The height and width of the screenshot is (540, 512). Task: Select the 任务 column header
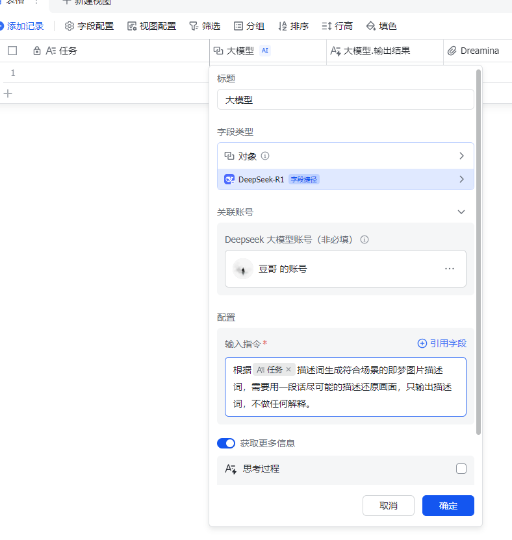tap(105, 51)
